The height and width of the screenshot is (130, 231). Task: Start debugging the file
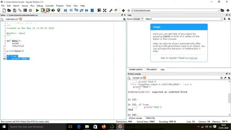[x=65, y=10]
